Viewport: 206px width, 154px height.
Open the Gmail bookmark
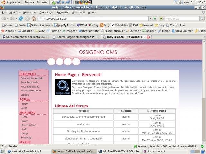point(8,25)
